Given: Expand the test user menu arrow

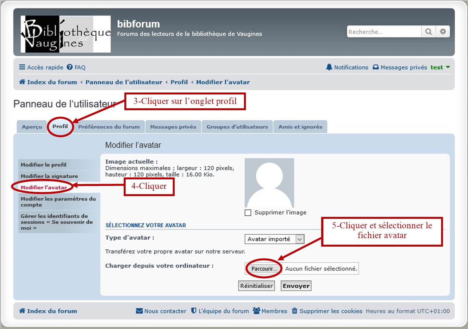Looking at the screenshot, I should (x=448, y=67).
